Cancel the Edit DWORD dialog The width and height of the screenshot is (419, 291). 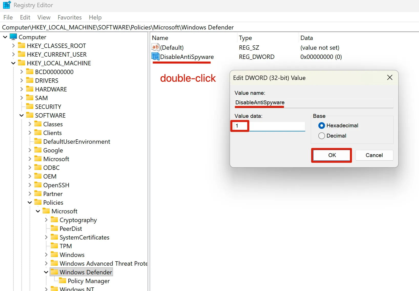[374, 155]
